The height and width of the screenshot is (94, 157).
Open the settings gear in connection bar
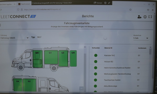point(105,3)
